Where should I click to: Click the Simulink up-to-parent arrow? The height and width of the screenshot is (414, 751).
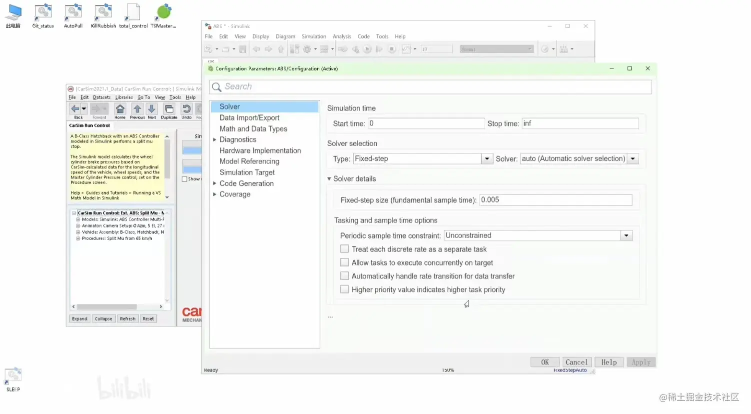coord(281,49)
